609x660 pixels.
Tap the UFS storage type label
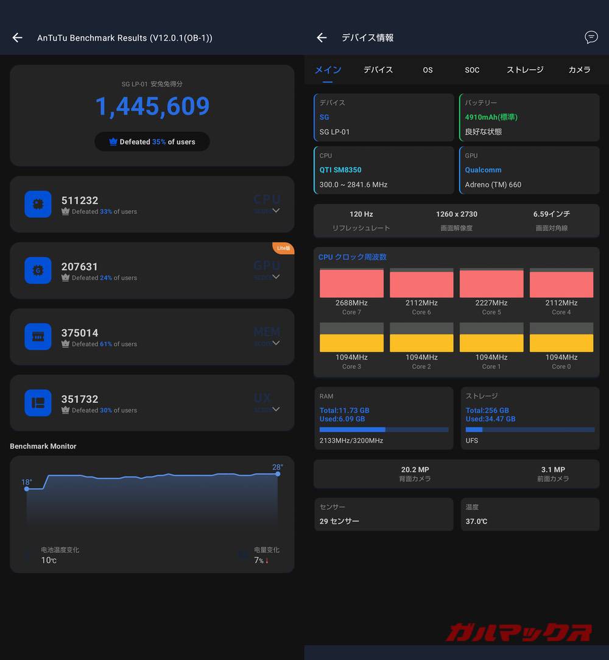click(471, 441)
